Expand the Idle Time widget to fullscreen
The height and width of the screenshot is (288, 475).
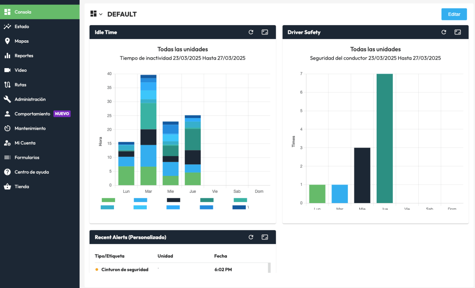[265, 32]
